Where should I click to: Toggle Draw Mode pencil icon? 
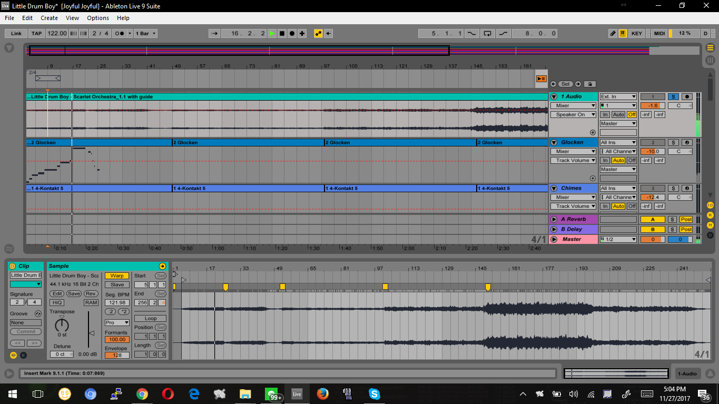click(613, 33)
